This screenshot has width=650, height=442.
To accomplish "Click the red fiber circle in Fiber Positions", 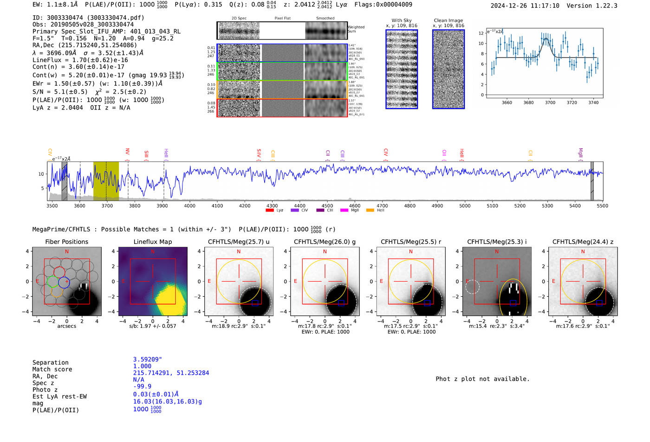I will coord(59,272).
